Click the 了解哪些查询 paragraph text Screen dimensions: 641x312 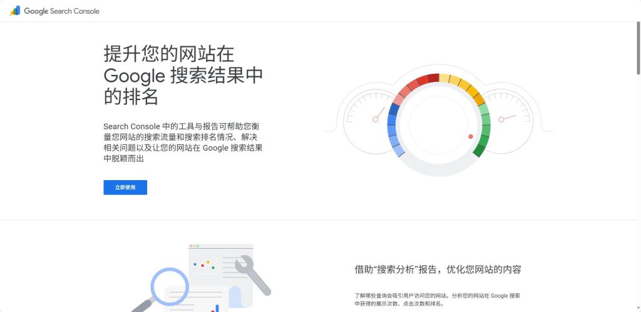coord(438,299)
